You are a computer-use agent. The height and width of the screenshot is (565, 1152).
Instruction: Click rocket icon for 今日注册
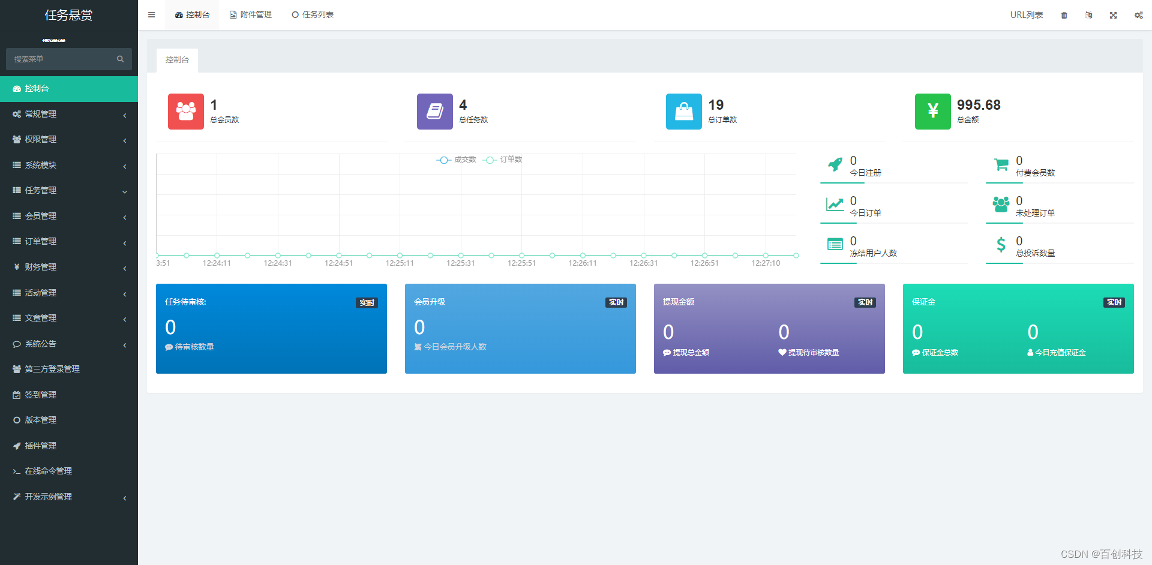835,164
